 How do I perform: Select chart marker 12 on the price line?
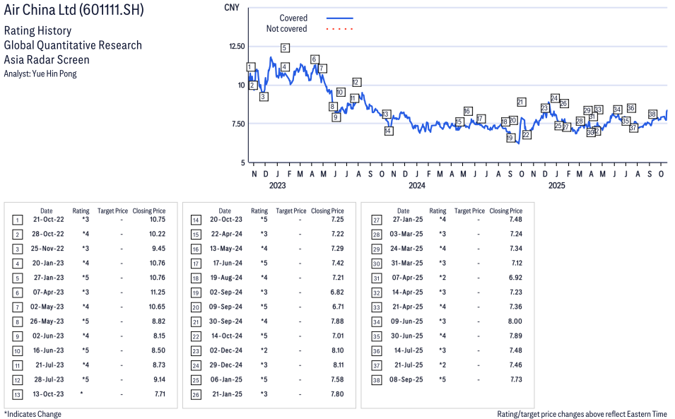(356, 83)
